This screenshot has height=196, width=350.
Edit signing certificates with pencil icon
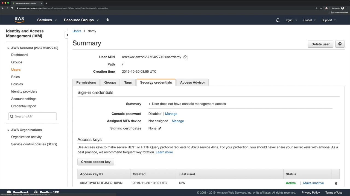(159, 128)
